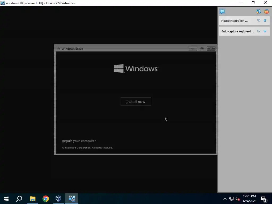Expand the Mouse integration notification text
The image size is (272, 204).
[x=235, y=21]
